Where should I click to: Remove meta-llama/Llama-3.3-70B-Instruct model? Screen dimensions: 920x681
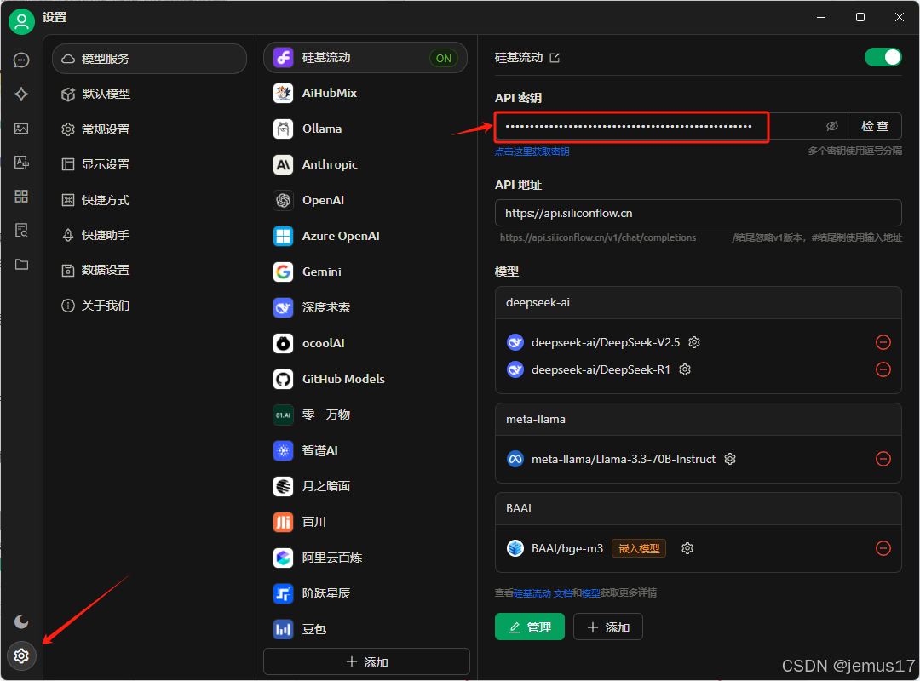[x=883, y=459]
